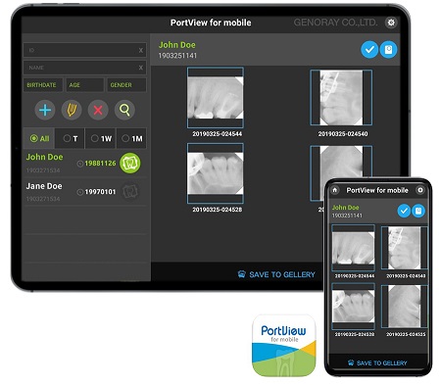The image size is (441, 385).
Task: Clear the ID field with its X
Action: pyautogui.click(x=141, y=50)
